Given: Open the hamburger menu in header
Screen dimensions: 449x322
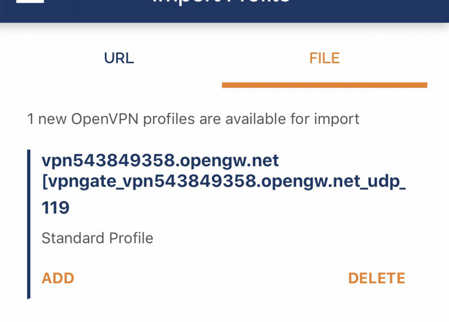Looking at the screenshot, I should click(x=29, y=2).
